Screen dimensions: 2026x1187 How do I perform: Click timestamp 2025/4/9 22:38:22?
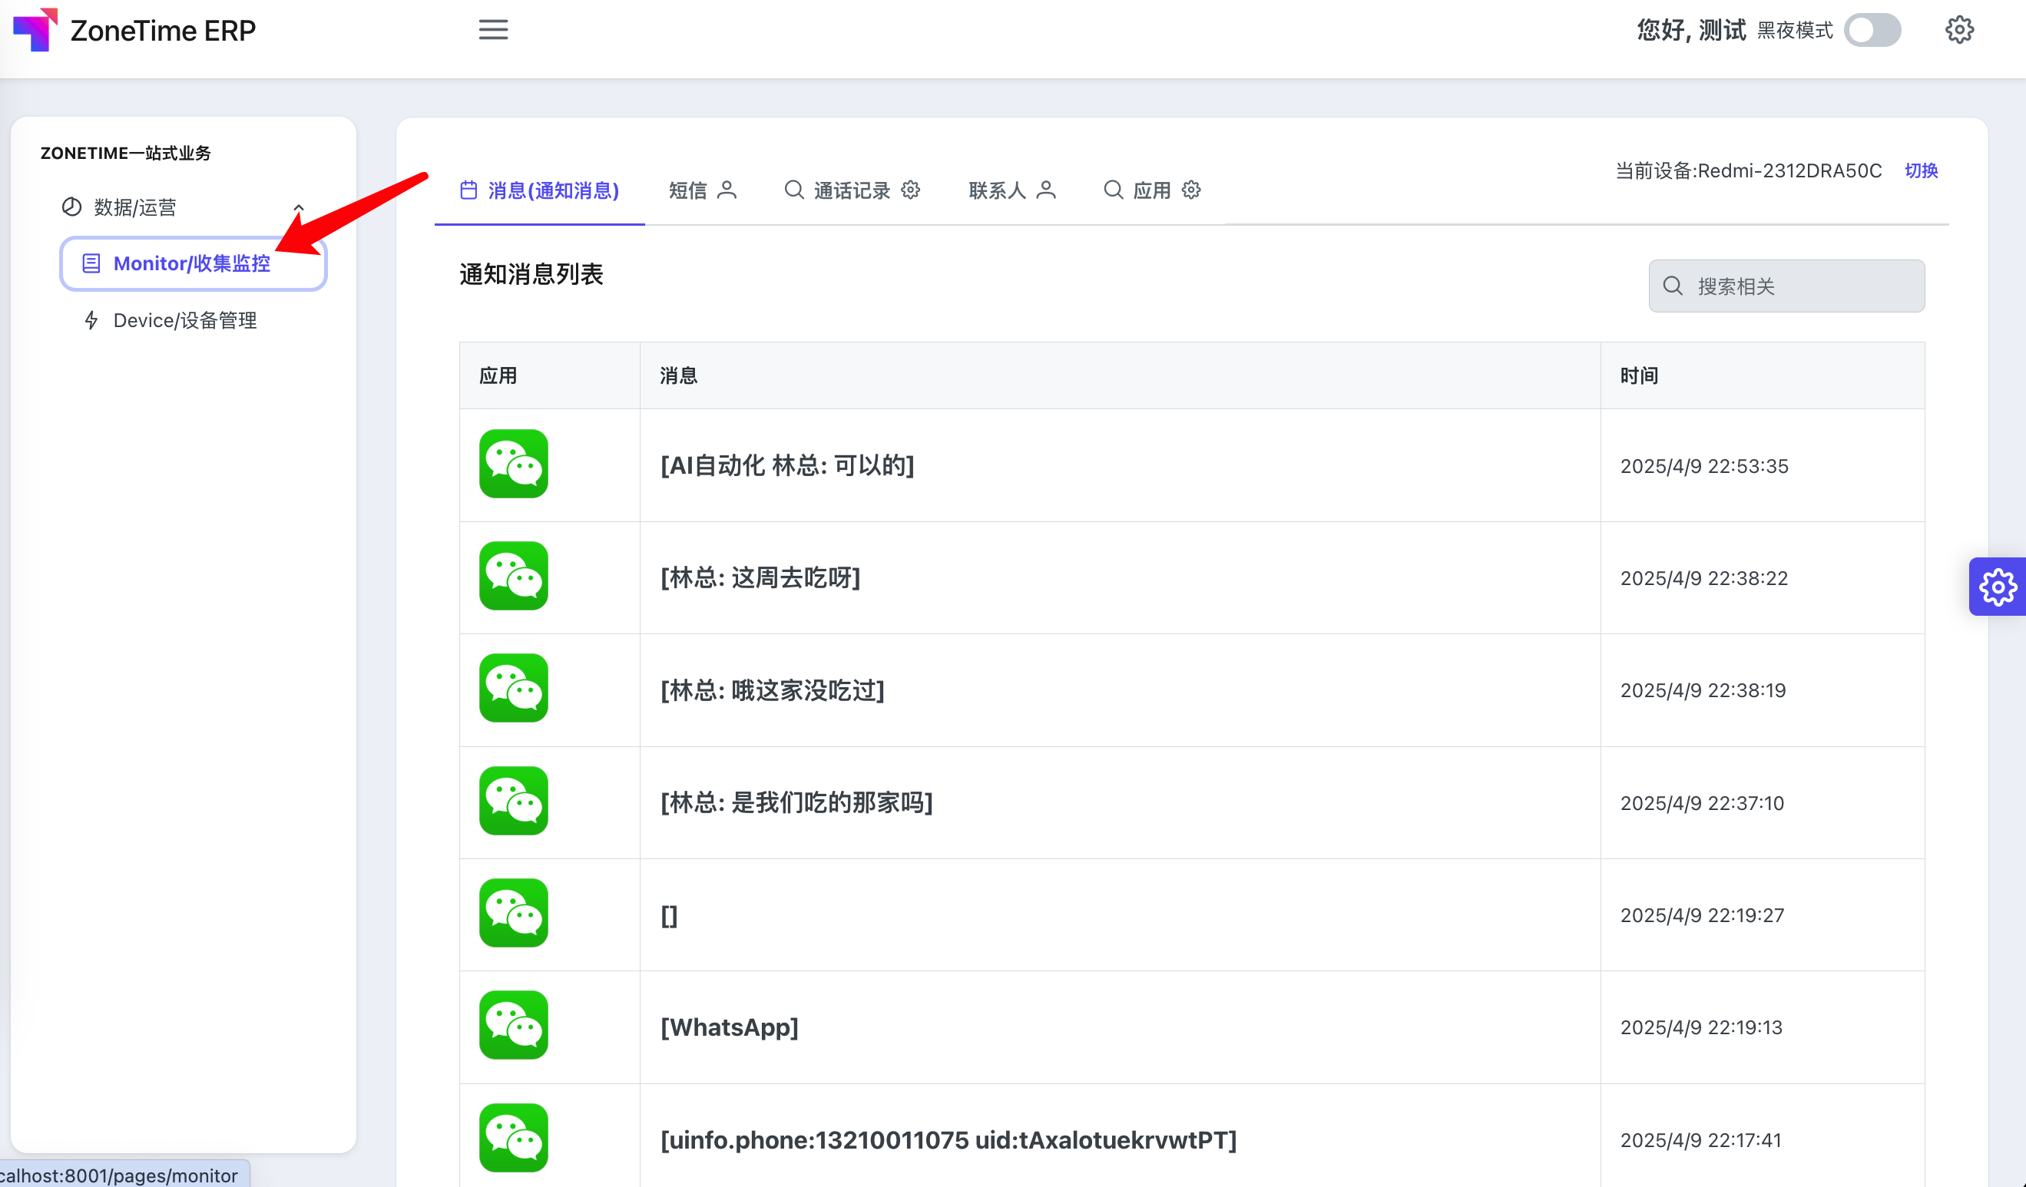tap(1703, 579)
